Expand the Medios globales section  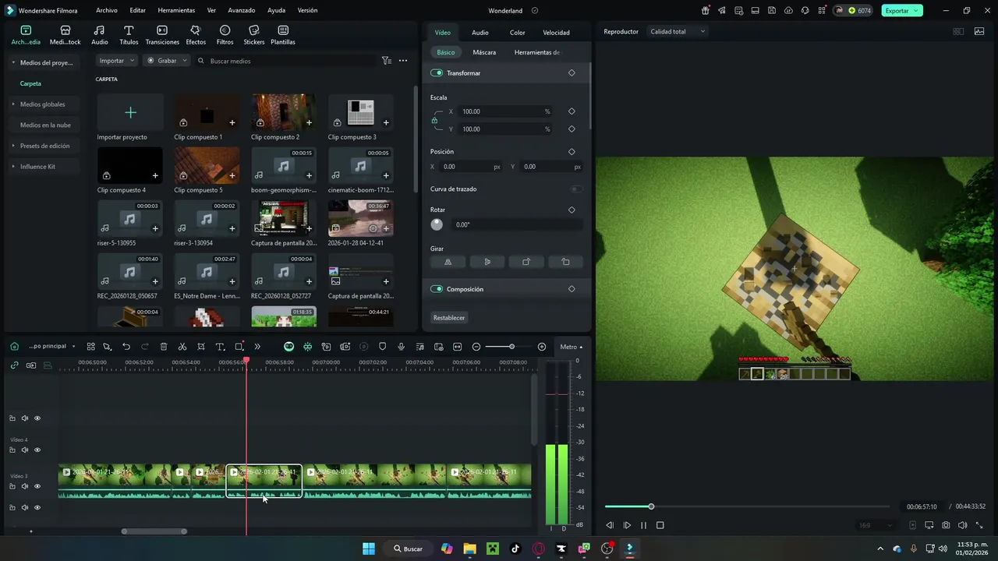tap(13, 104)
